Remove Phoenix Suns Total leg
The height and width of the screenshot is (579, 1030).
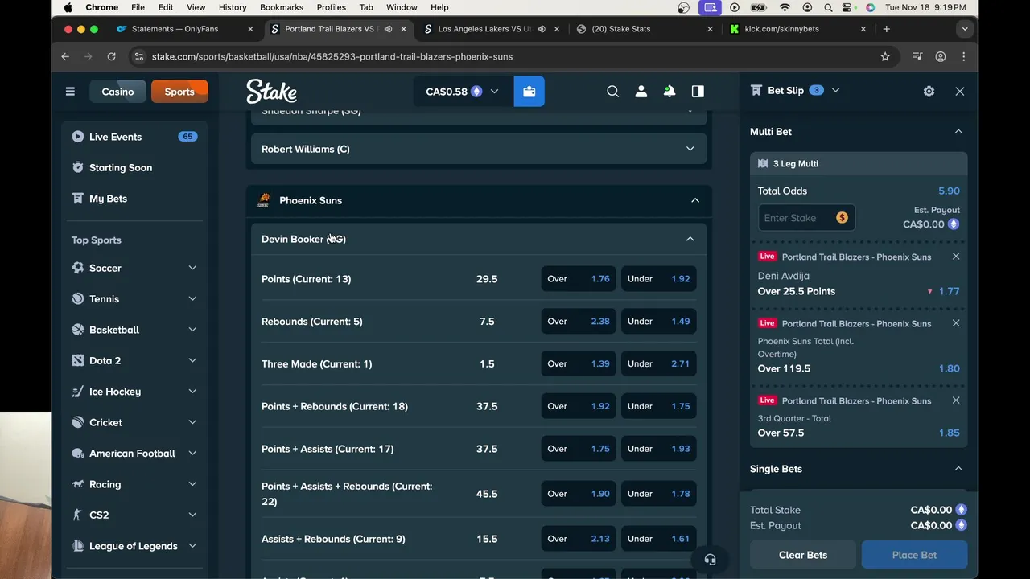956,323
